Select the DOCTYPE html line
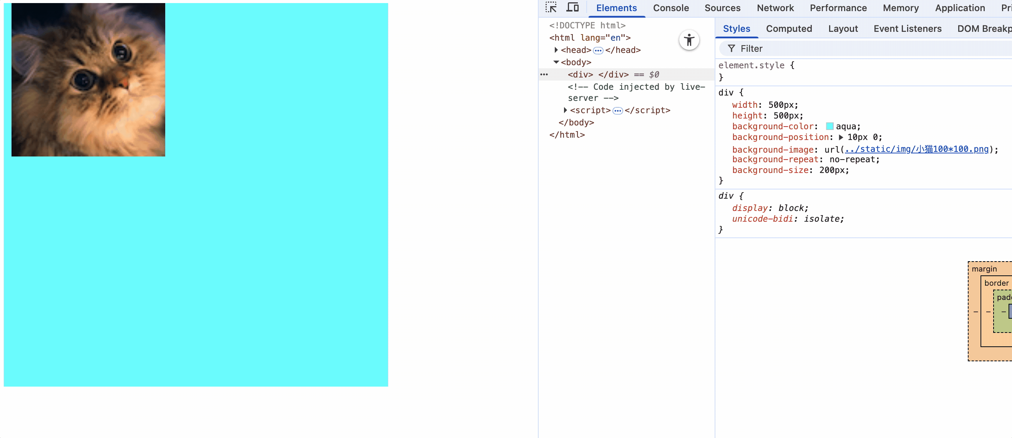1012x438 pixels. 587,25
